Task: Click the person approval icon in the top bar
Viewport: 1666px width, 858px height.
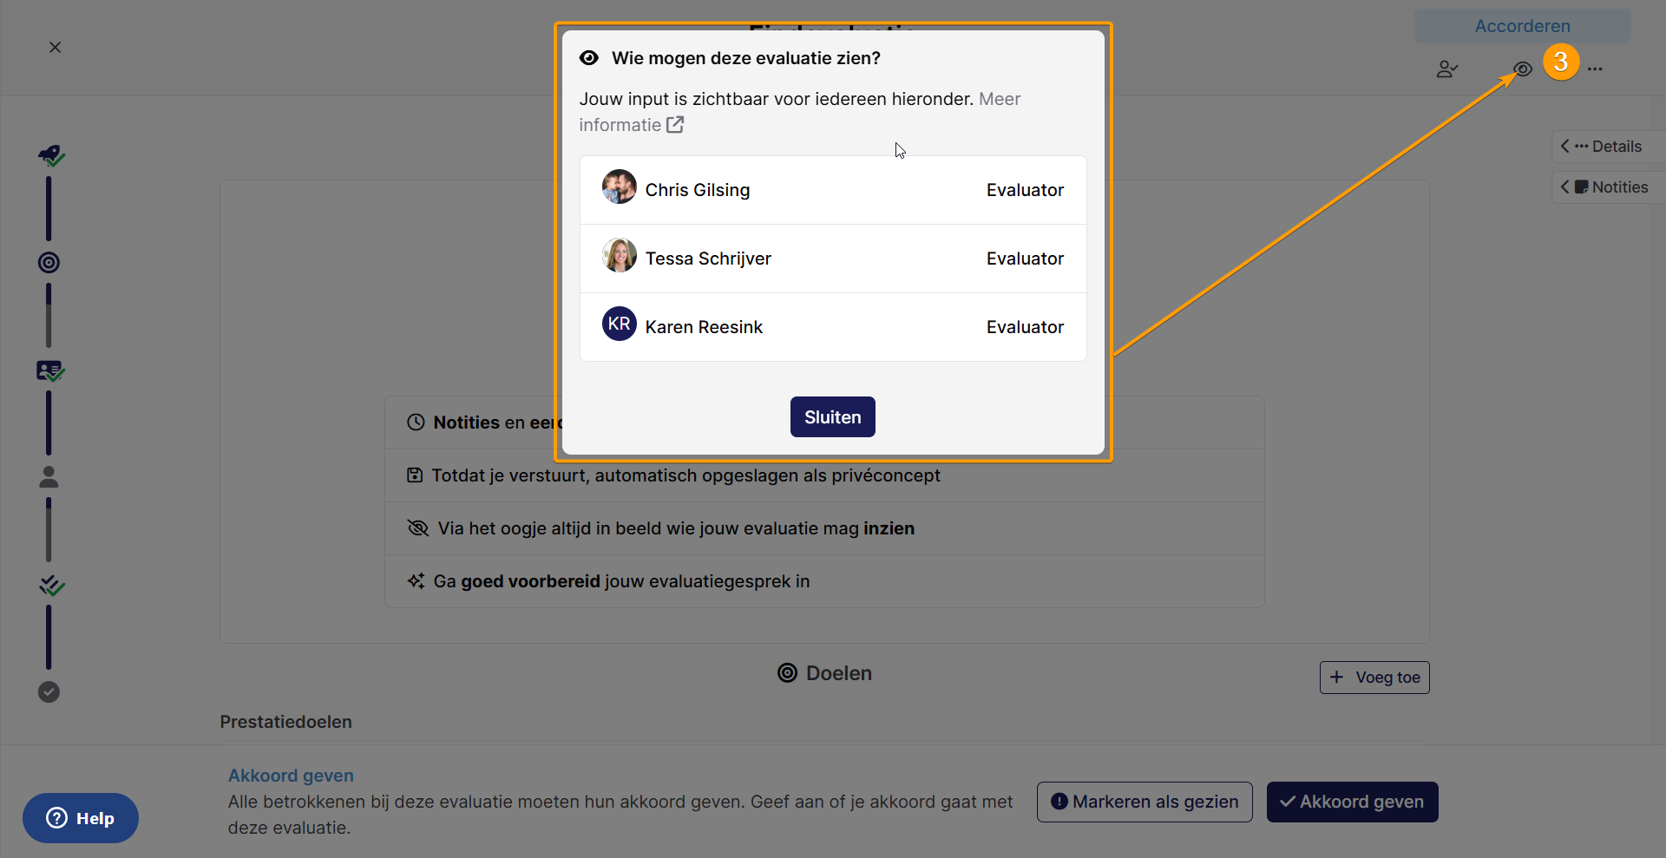Action: [1446, 69]
